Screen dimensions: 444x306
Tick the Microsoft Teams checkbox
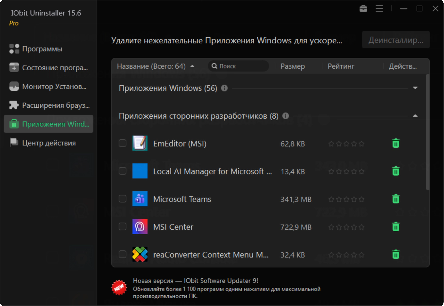point(123,199)
